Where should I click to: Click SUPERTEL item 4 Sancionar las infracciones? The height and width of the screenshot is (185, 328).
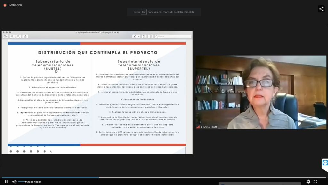coord(137,100)
